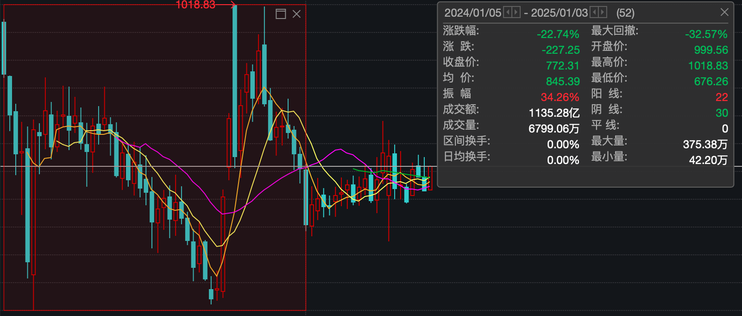742x316 pixels.
Task: Click the 平线 label
Action: [x=605, y=125]
